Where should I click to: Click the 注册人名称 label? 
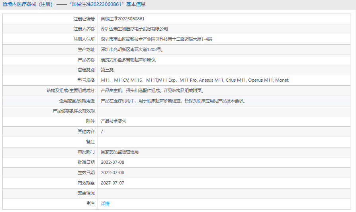84,29
